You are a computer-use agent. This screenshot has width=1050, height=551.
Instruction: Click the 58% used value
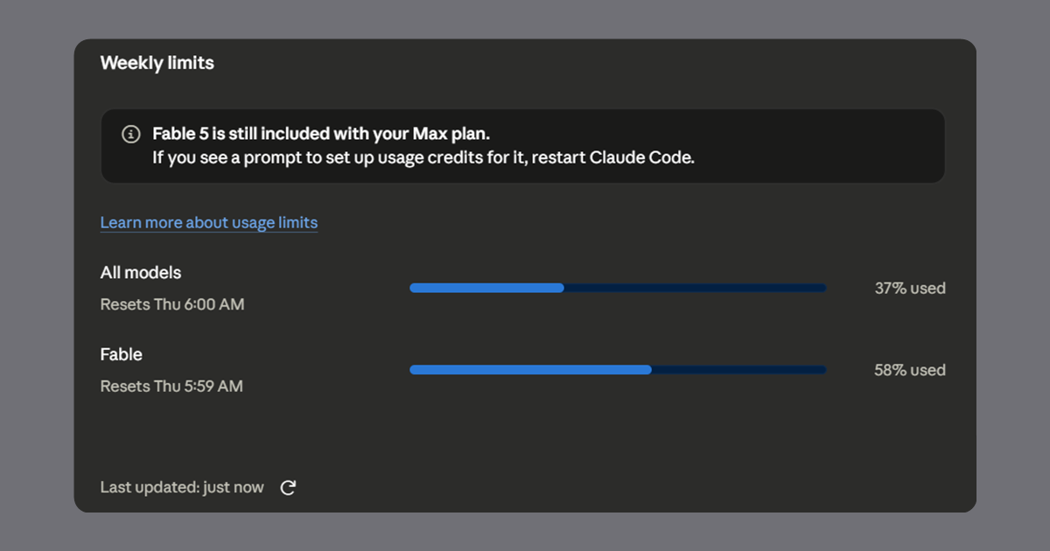pyautogui.click(x=910, y=370)
